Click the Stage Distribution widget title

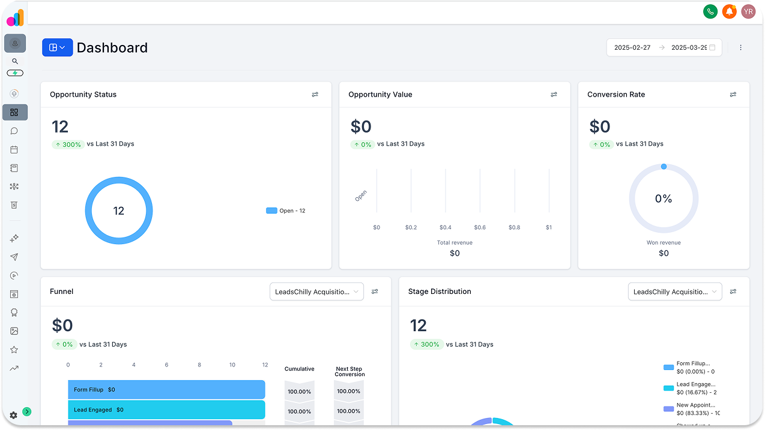point(440,291)
